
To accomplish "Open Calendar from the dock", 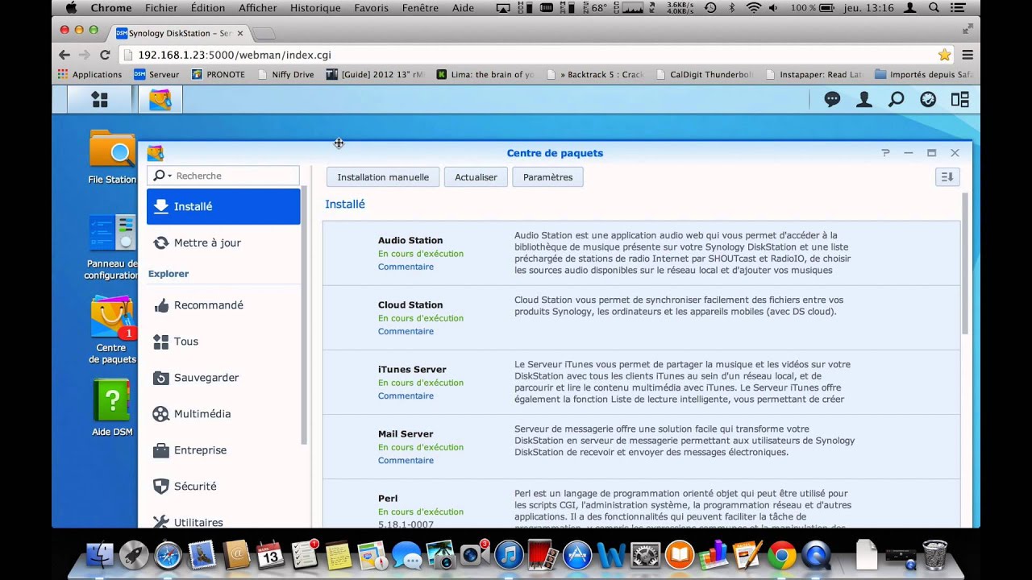I will (269, 555).
